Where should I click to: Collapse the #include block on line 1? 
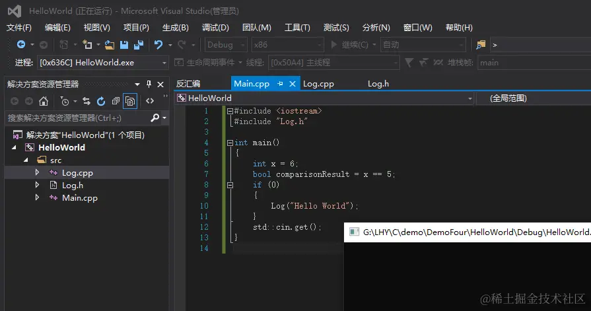pyautogui.click(x=230, y=111)
